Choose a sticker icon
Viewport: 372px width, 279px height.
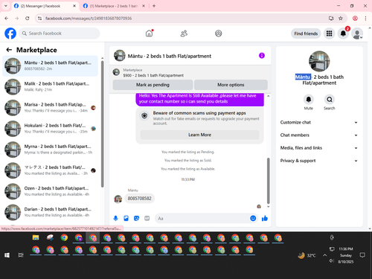[136, 218]
